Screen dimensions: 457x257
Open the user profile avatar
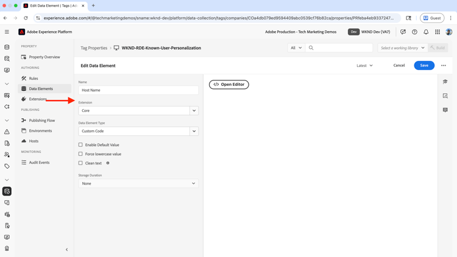click(x=449, y=32)
